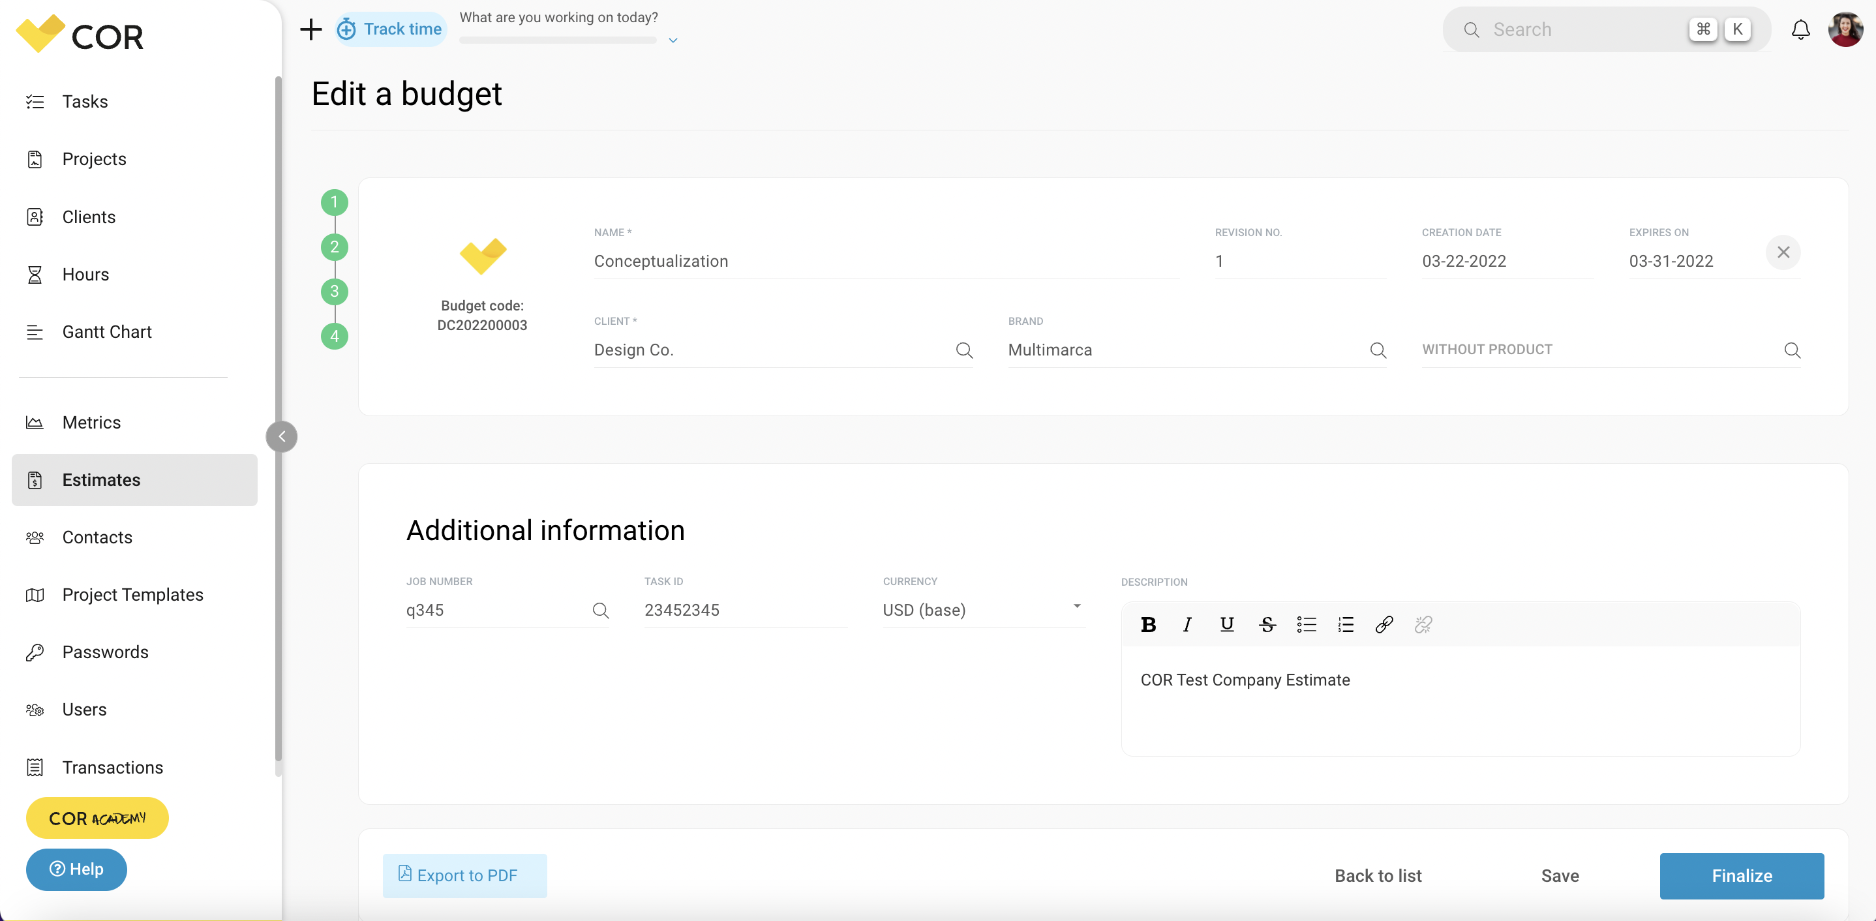Search brands with the Brand magnifier

tap(1377, 350)
